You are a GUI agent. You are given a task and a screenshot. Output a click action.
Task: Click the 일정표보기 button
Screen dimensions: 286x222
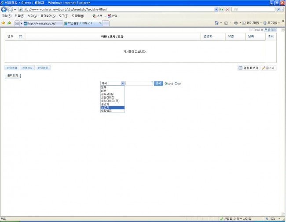(248, 68)
